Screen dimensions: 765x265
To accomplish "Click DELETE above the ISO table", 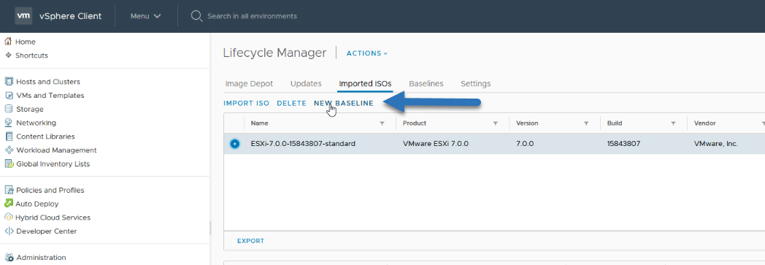I will pos(292,103).
